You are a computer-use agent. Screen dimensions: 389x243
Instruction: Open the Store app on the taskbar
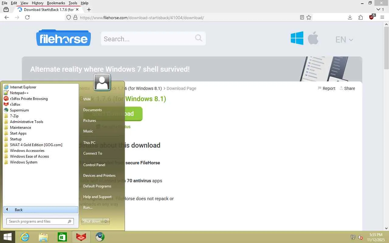point(62,237)
